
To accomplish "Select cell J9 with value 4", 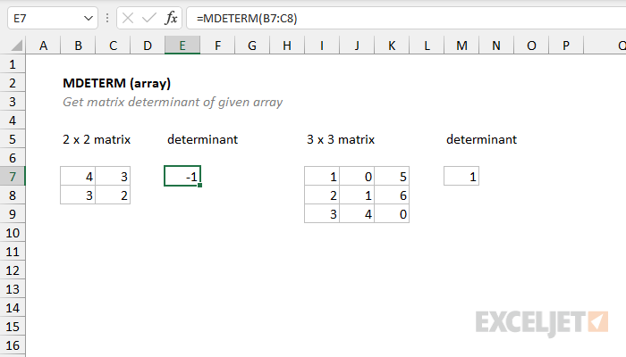I will point(357,214).
